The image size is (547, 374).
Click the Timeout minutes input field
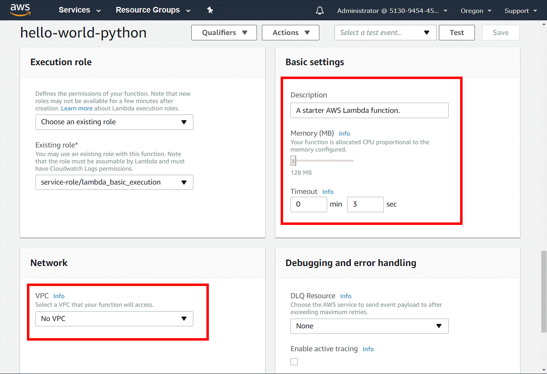point(309,205)
